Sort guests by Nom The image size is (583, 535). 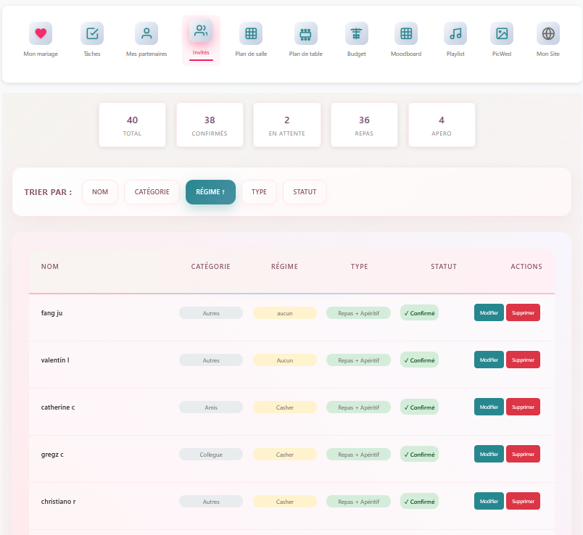pyautogui.click(x=100, y=192)
